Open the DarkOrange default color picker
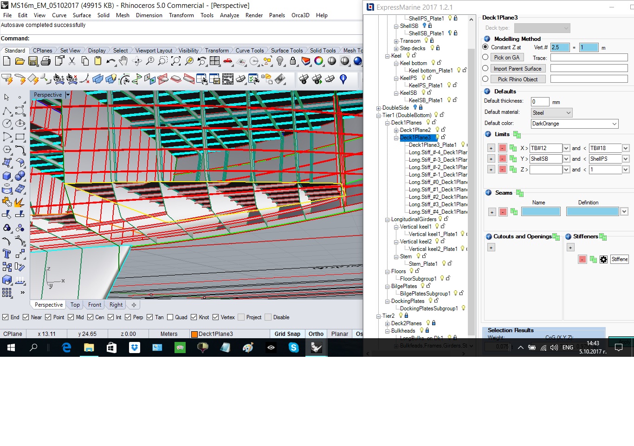634x446 pixels. point(575,124)
